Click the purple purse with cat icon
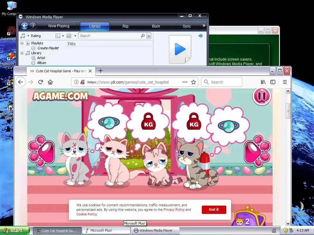The height and width of the screenshot is (235, 314). click(x=249, y=217)
